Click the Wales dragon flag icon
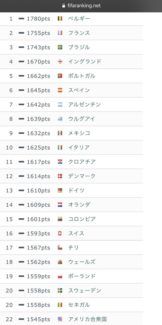 point(60,262)
